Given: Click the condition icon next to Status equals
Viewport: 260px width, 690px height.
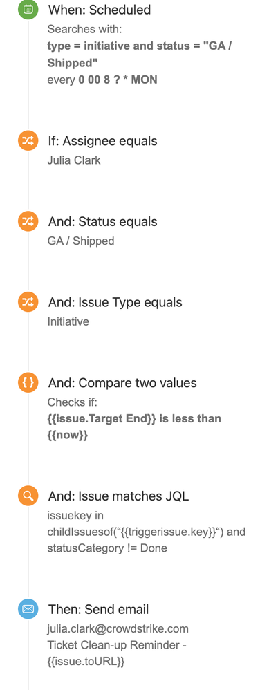Looking at the screenshot, I should pyautogui.click(x=28, y=222).
